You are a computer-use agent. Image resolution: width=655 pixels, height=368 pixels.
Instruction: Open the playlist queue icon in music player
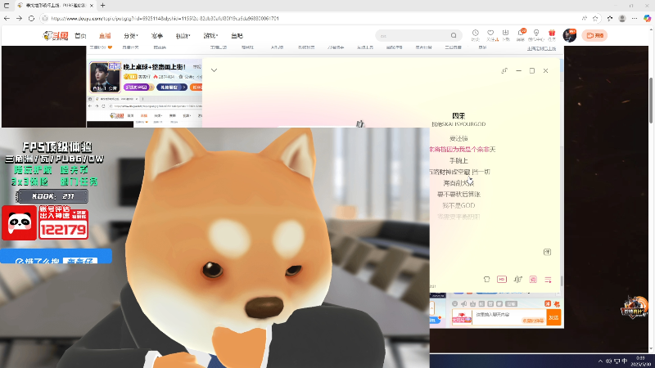548,279
